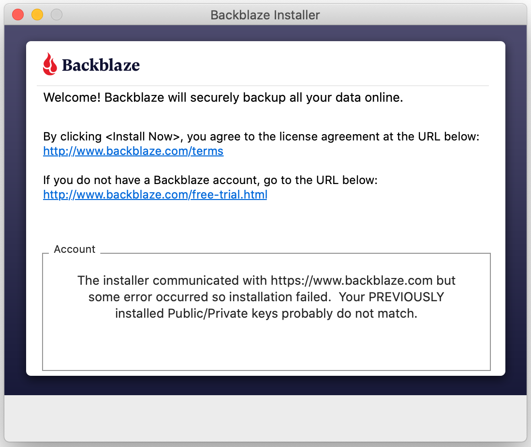Screen dimensions: 531x447
Task: Click the <Install Now> text in license sentence
Action: tap(143, 137)
